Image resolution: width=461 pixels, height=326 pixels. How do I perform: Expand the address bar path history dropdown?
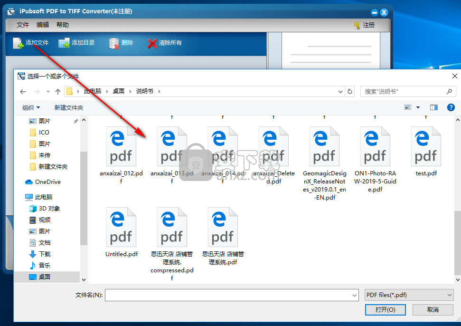pos(340,92)
